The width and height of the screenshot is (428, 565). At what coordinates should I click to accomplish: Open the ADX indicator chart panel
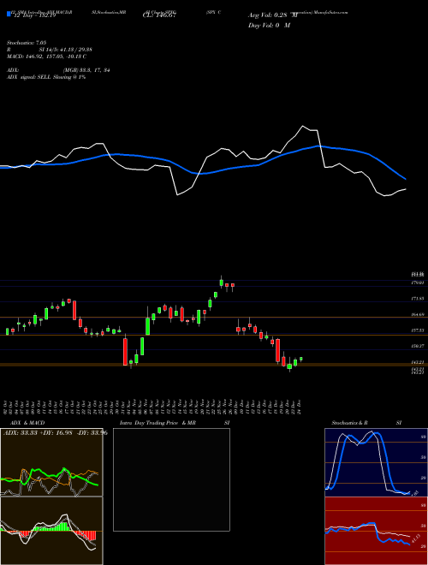pos(51,462)
